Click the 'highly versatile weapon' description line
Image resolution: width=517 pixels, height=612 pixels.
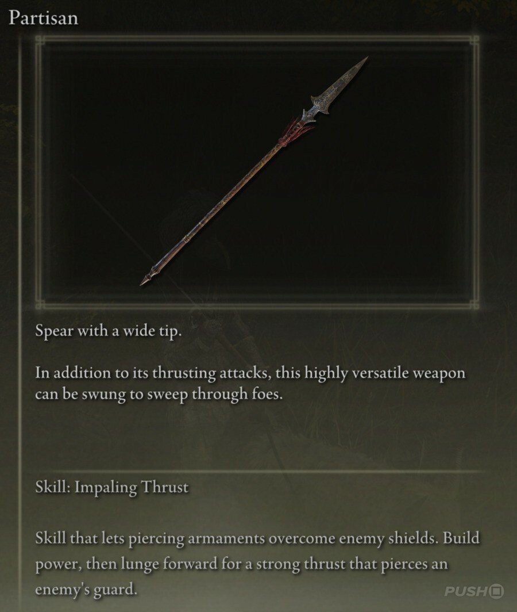coord(250,373)
